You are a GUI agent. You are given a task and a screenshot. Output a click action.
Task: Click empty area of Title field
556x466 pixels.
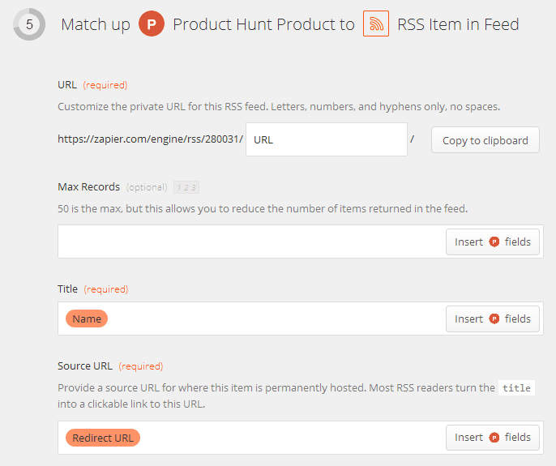pyautogui.click(x=276, y=319)
